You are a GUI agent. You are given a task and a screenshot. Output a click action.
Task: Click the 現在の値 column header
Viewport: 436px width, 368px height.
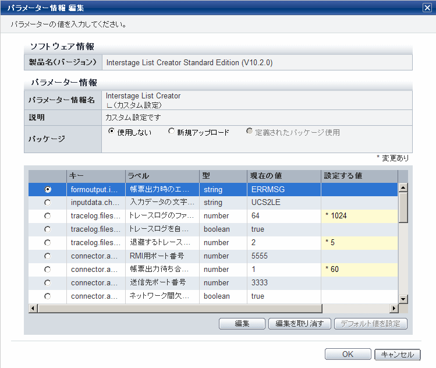click(284, 176)
